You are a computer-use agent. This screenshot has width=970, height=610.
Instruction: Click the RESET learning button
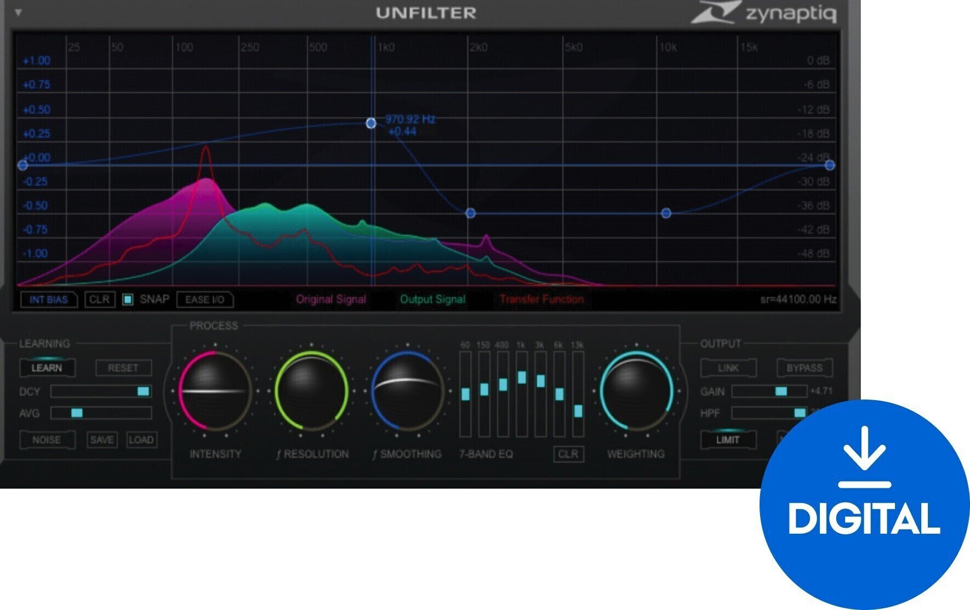[123, 368]
